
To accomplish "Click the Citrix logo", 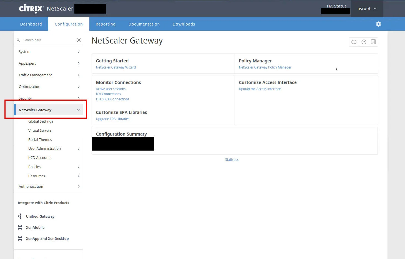I will [31, 9].
